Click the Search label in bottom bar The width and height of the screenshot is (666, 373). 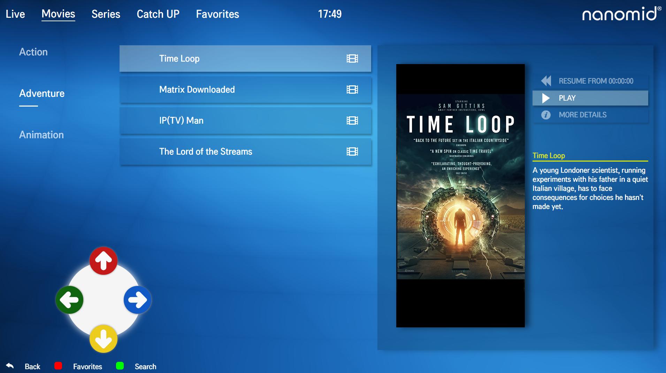(x=146, y=366)
